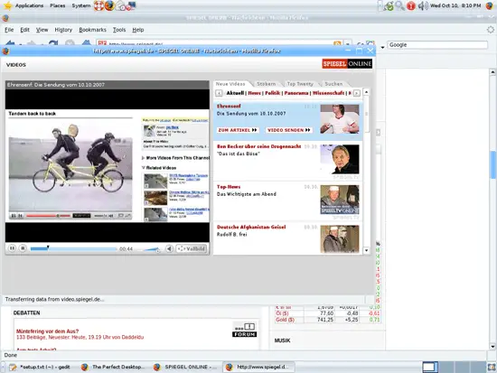Click the Google search input field
497x373 pixels.
point(437,44)
